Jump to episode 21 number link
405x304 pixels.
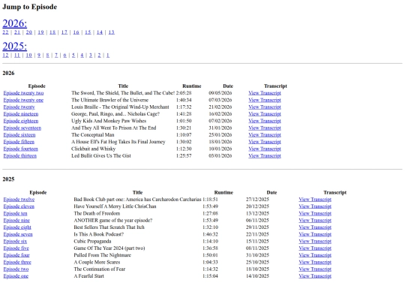[x=17, y=32]
